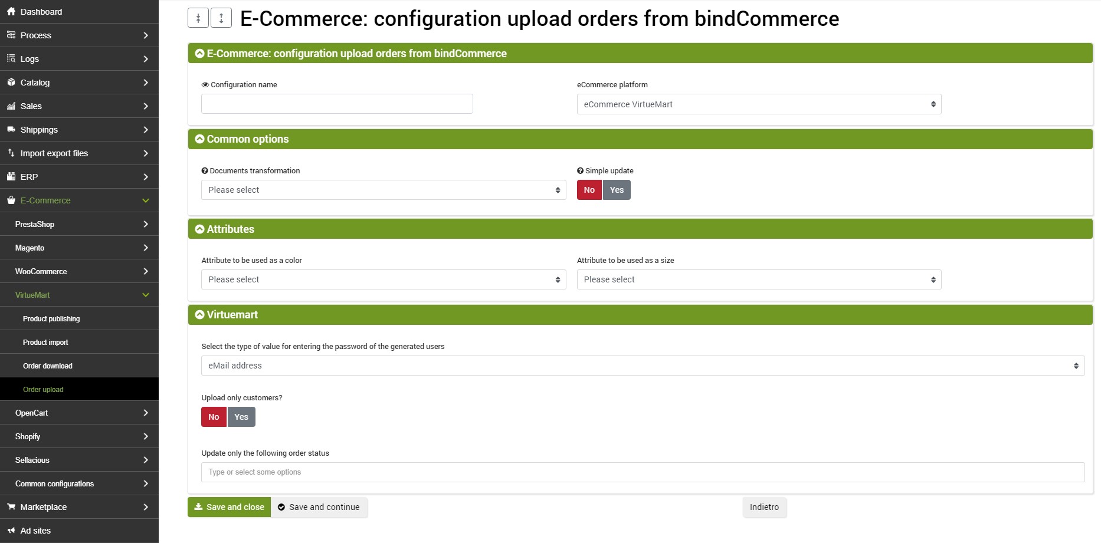Collapse the Common options panel chevron icon
Viewport: 1101px width, 543px height.
[200, 139]
